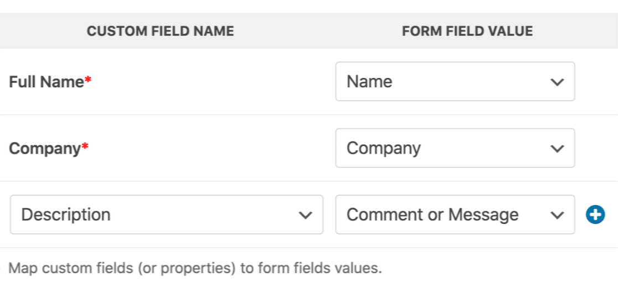Click the red asterisk beside Full Name
618x287 pixels.
[87, 81]
